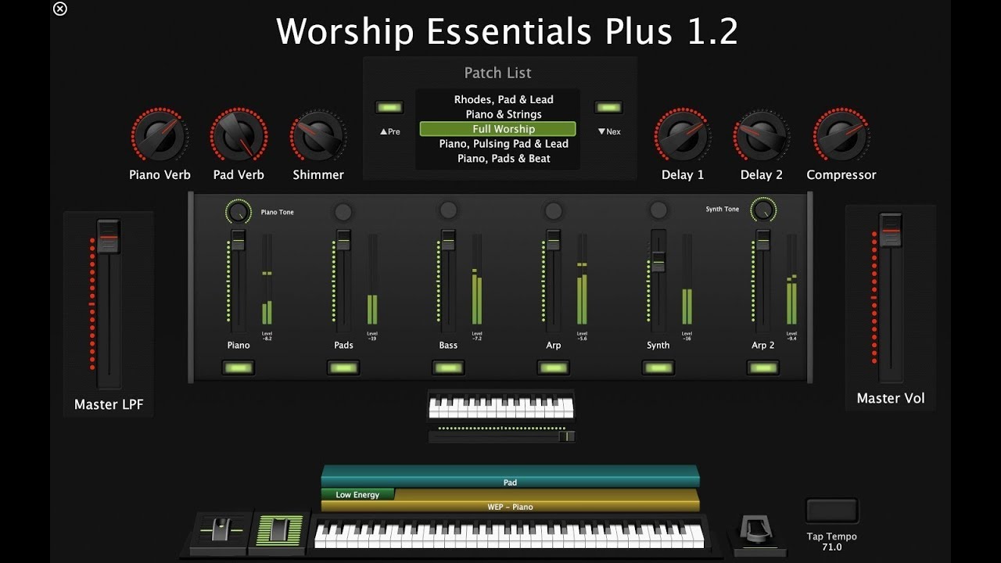Click the green button above Nex
1001x563 pixels.
tap(608, 107)
